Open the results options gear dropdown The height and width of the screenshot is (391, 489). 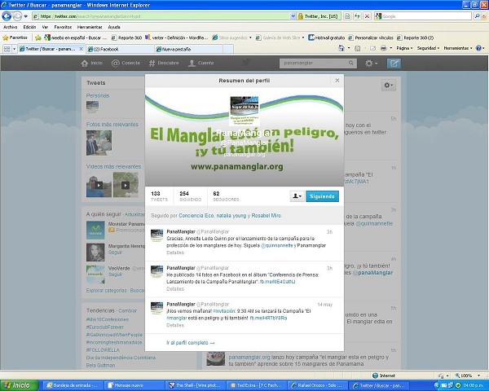pos(388,86)
